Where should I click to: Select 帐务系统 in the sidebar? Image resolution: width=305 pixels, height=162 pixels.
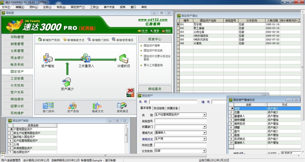pos(17,65)
